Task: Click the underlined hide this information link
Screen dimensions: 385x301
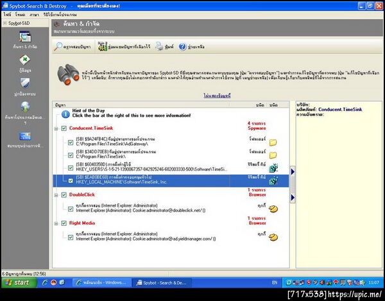Action: pos(217,96)
